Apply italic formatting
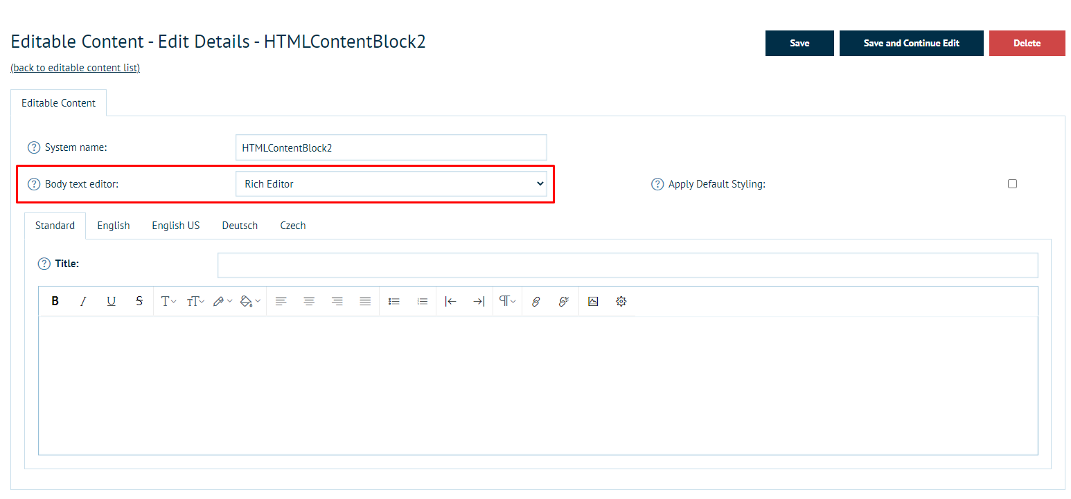Screen dimensions: 1071x499 (83, 301)
